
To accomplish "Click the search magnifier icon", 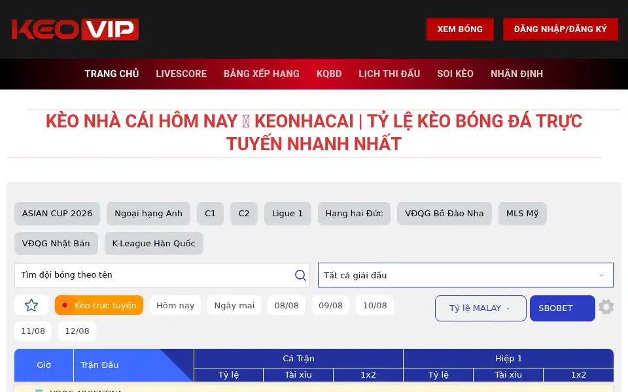I will [300, 275].
